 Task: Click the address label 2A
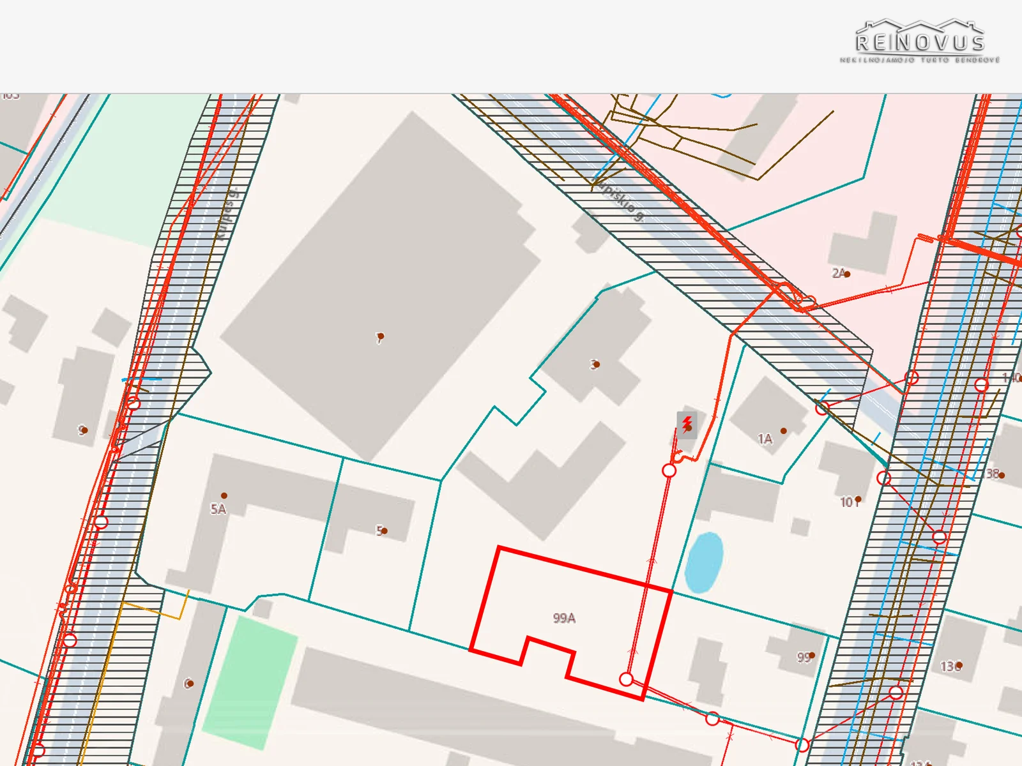(838, 273)
